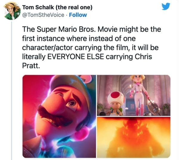Open the fiery Bowser image
Screen dimensions: 179x160
[x=134, y=137]
